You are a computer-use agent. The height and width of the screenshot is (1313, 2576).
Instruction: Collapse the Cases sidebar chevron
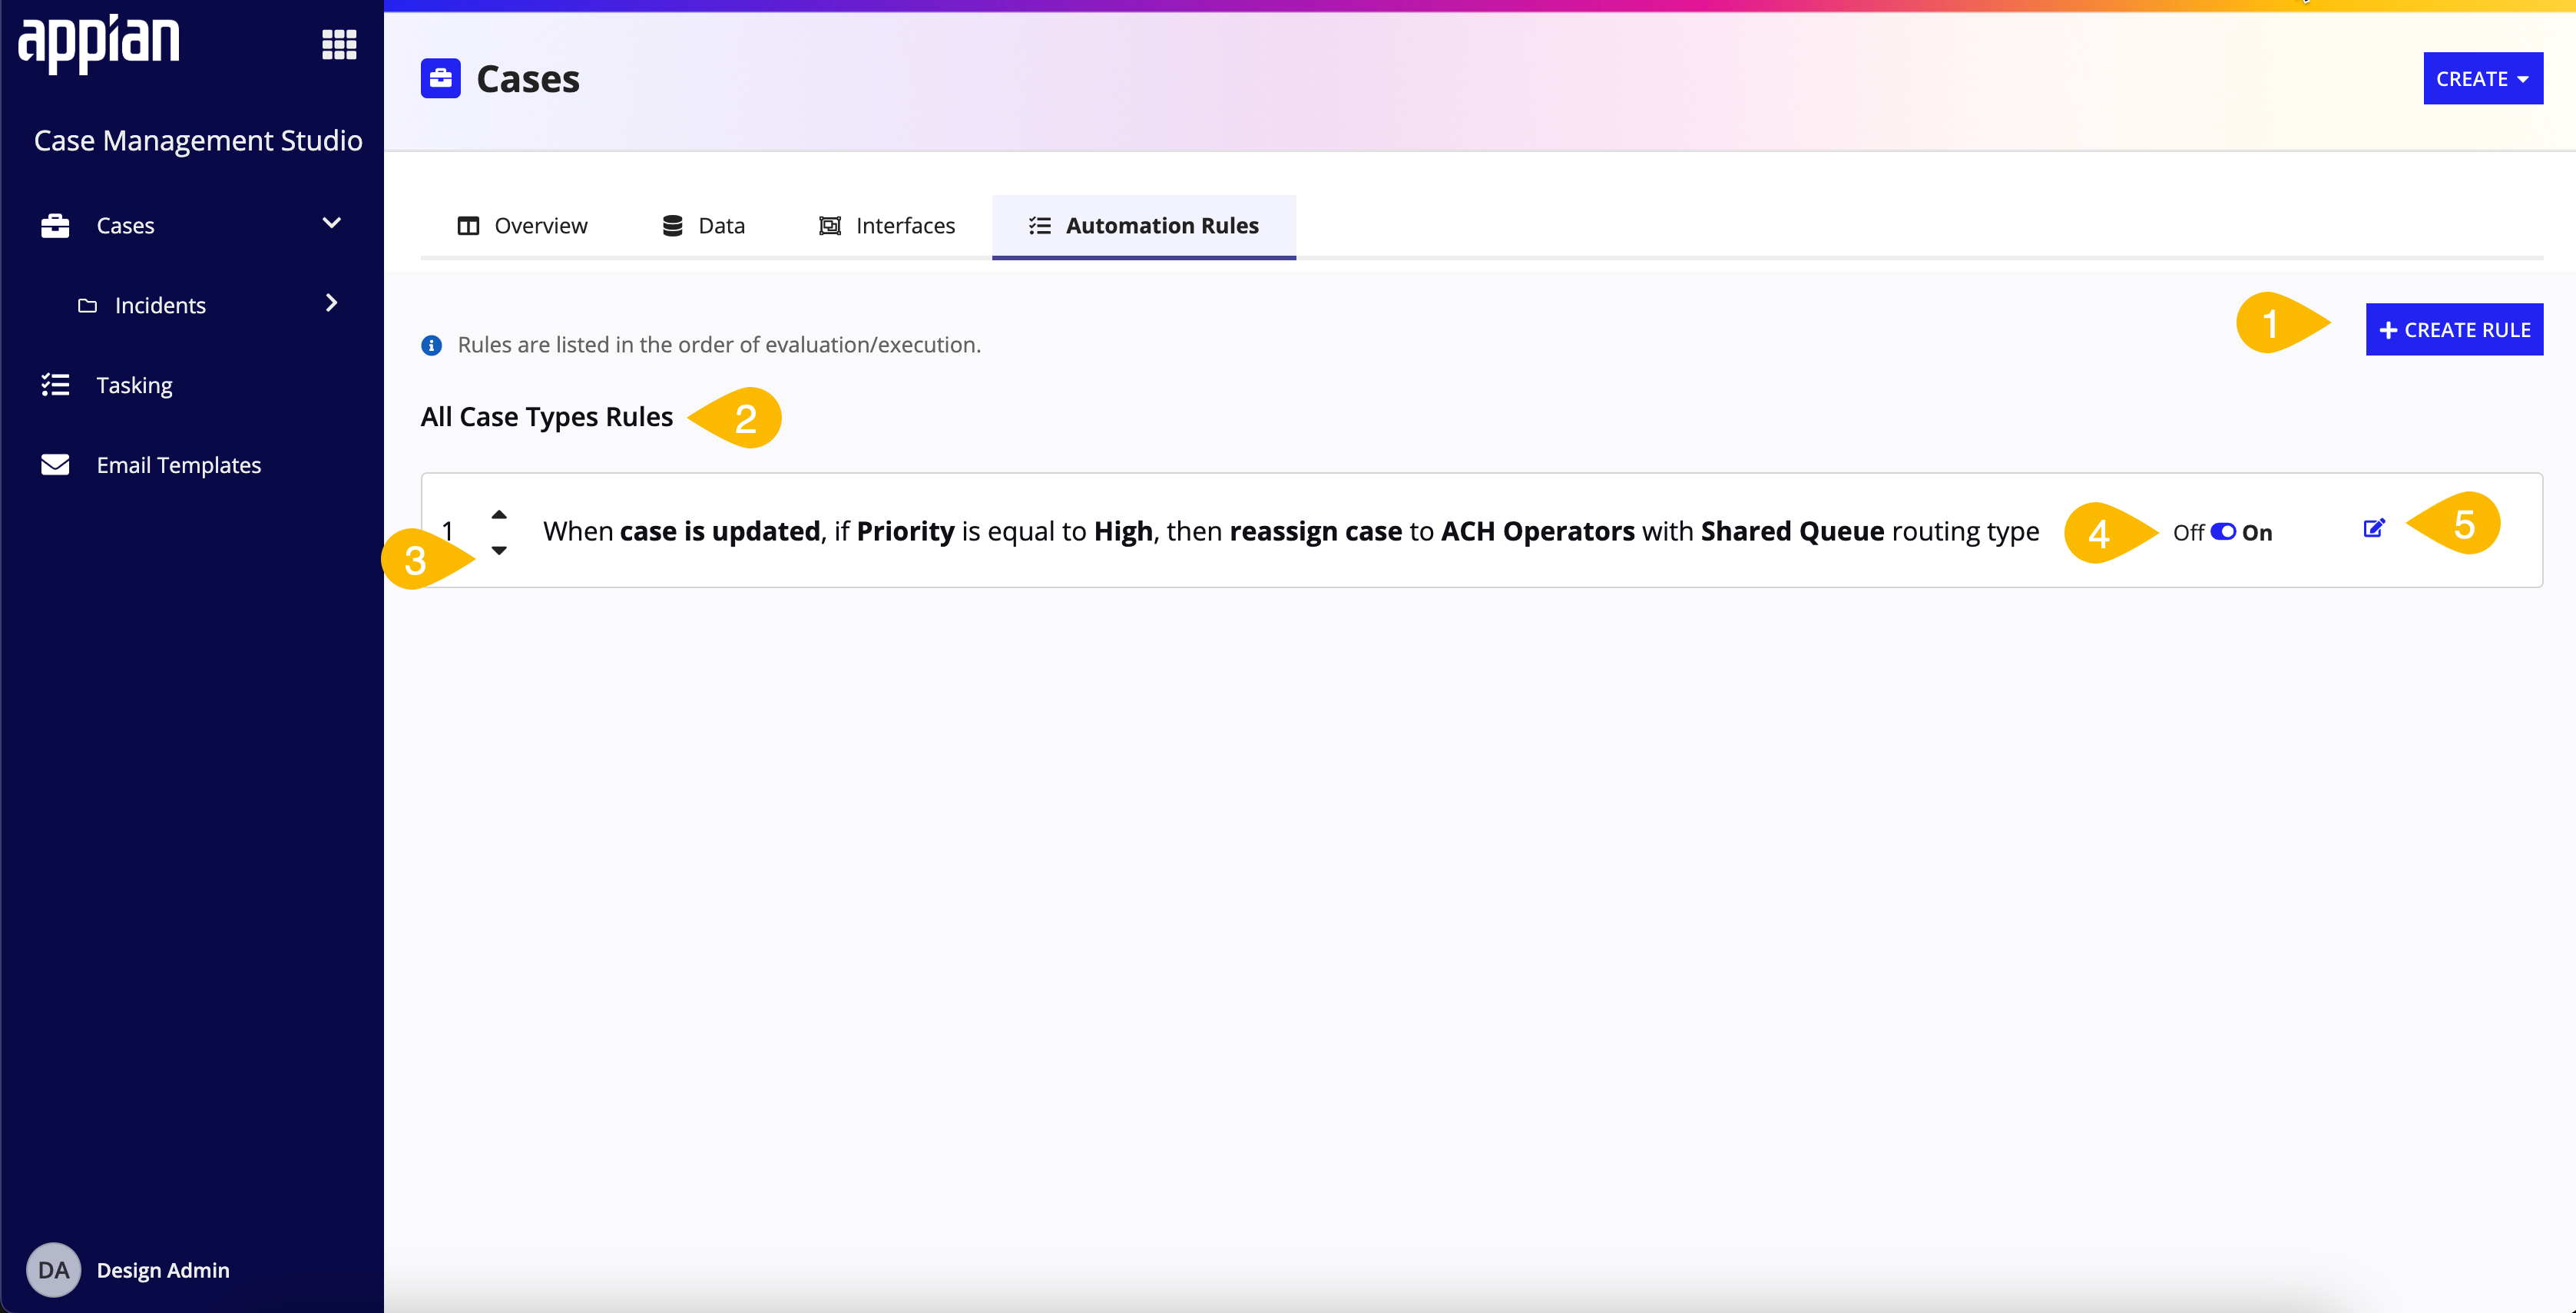[x=332, y=223]
